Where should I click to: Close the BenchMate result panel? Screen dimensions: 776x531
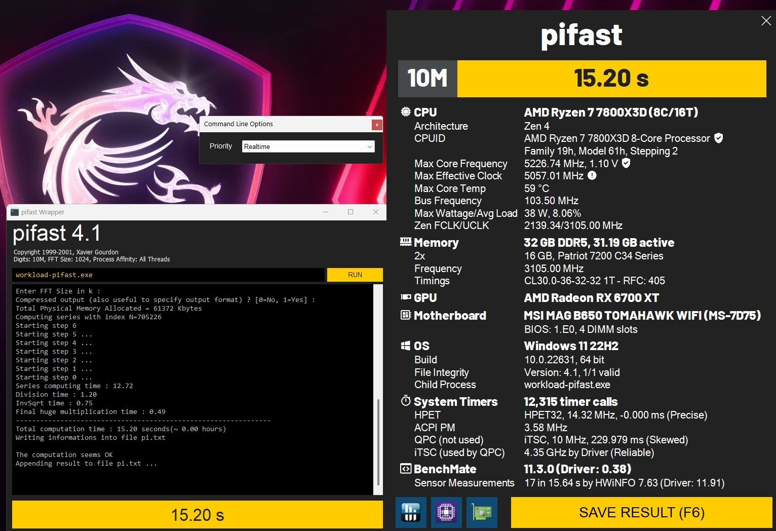coord(766,21)
